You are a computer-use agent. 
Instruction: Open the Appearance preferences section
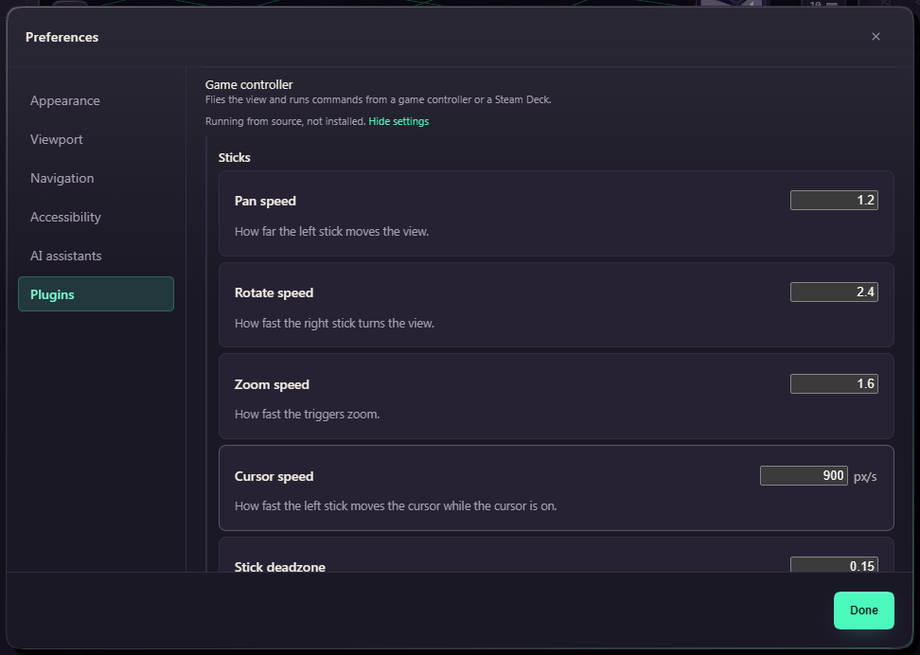point(96,100)
